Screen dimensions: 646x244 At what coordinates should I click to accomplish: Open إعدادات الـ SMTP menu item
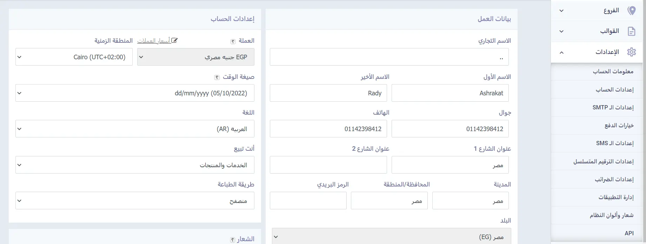[613, 107]
